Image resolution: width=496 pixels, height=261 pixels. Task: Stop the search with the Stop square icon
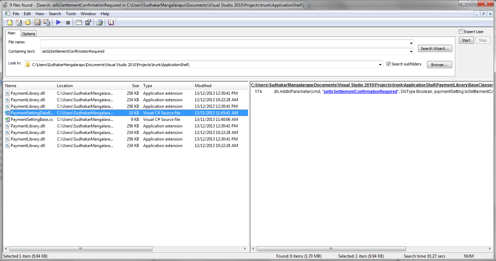(x=68, y=22)
